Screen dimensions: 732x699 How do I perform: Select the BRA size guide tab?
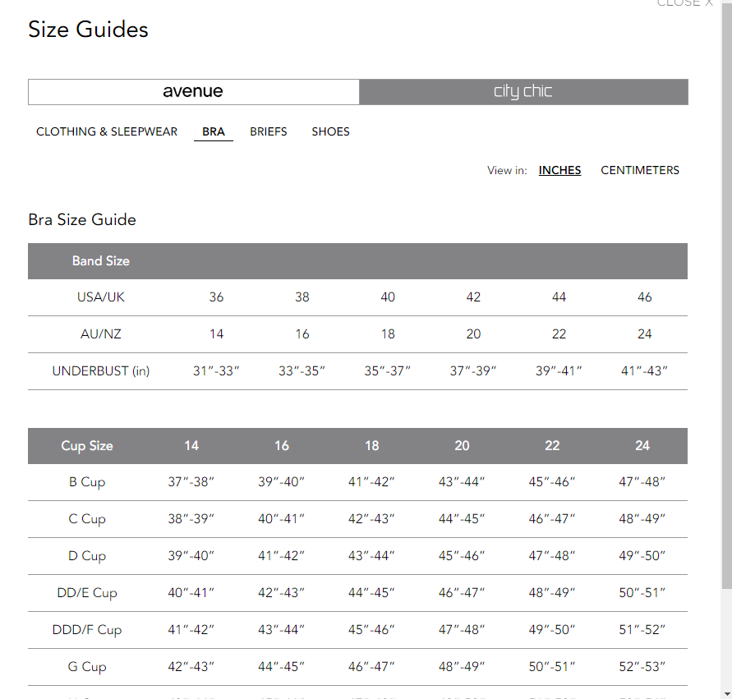[214, 131]
